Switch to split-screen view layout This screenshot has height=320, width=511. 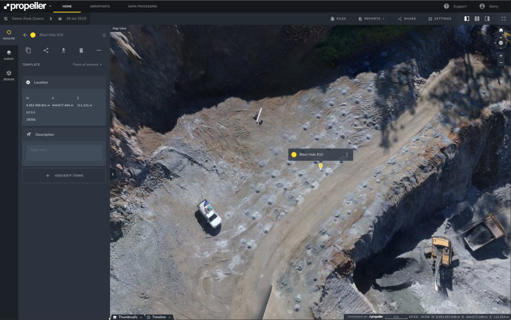(x=477, y=19)
